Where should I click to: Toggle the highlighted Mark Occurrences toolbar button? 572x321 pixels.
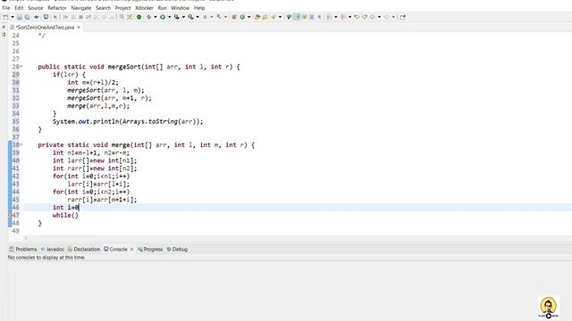click(x=297, y=17)
